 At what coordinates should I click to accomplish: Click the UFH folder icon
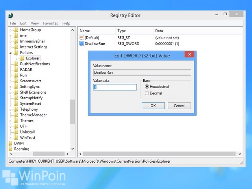(16, 126)
